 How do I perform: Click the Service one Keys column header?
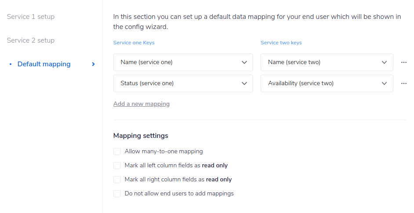tap(134, 43)
